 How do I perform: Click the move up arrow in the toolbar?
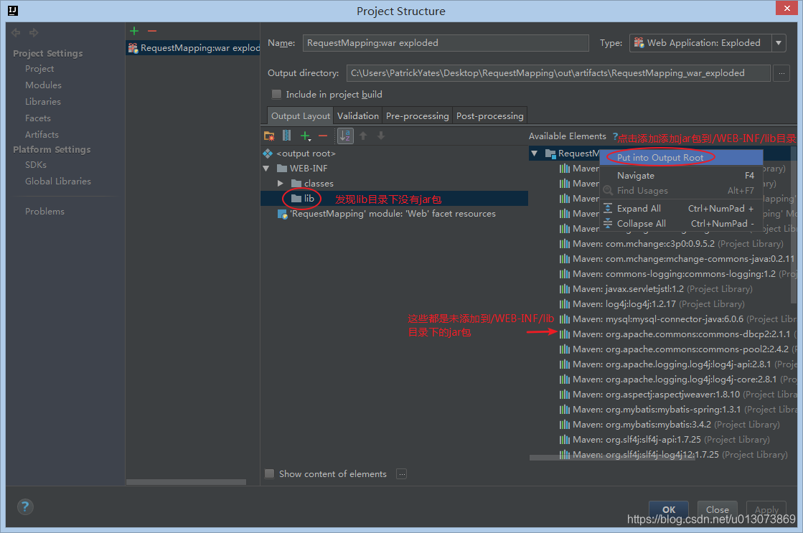click(365, 136)
